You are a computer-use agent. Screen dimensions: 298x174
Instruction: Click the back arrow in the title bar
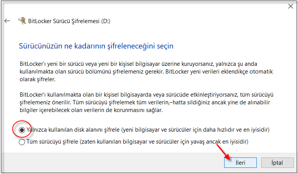pyautogui.click(x=7, y=21)
